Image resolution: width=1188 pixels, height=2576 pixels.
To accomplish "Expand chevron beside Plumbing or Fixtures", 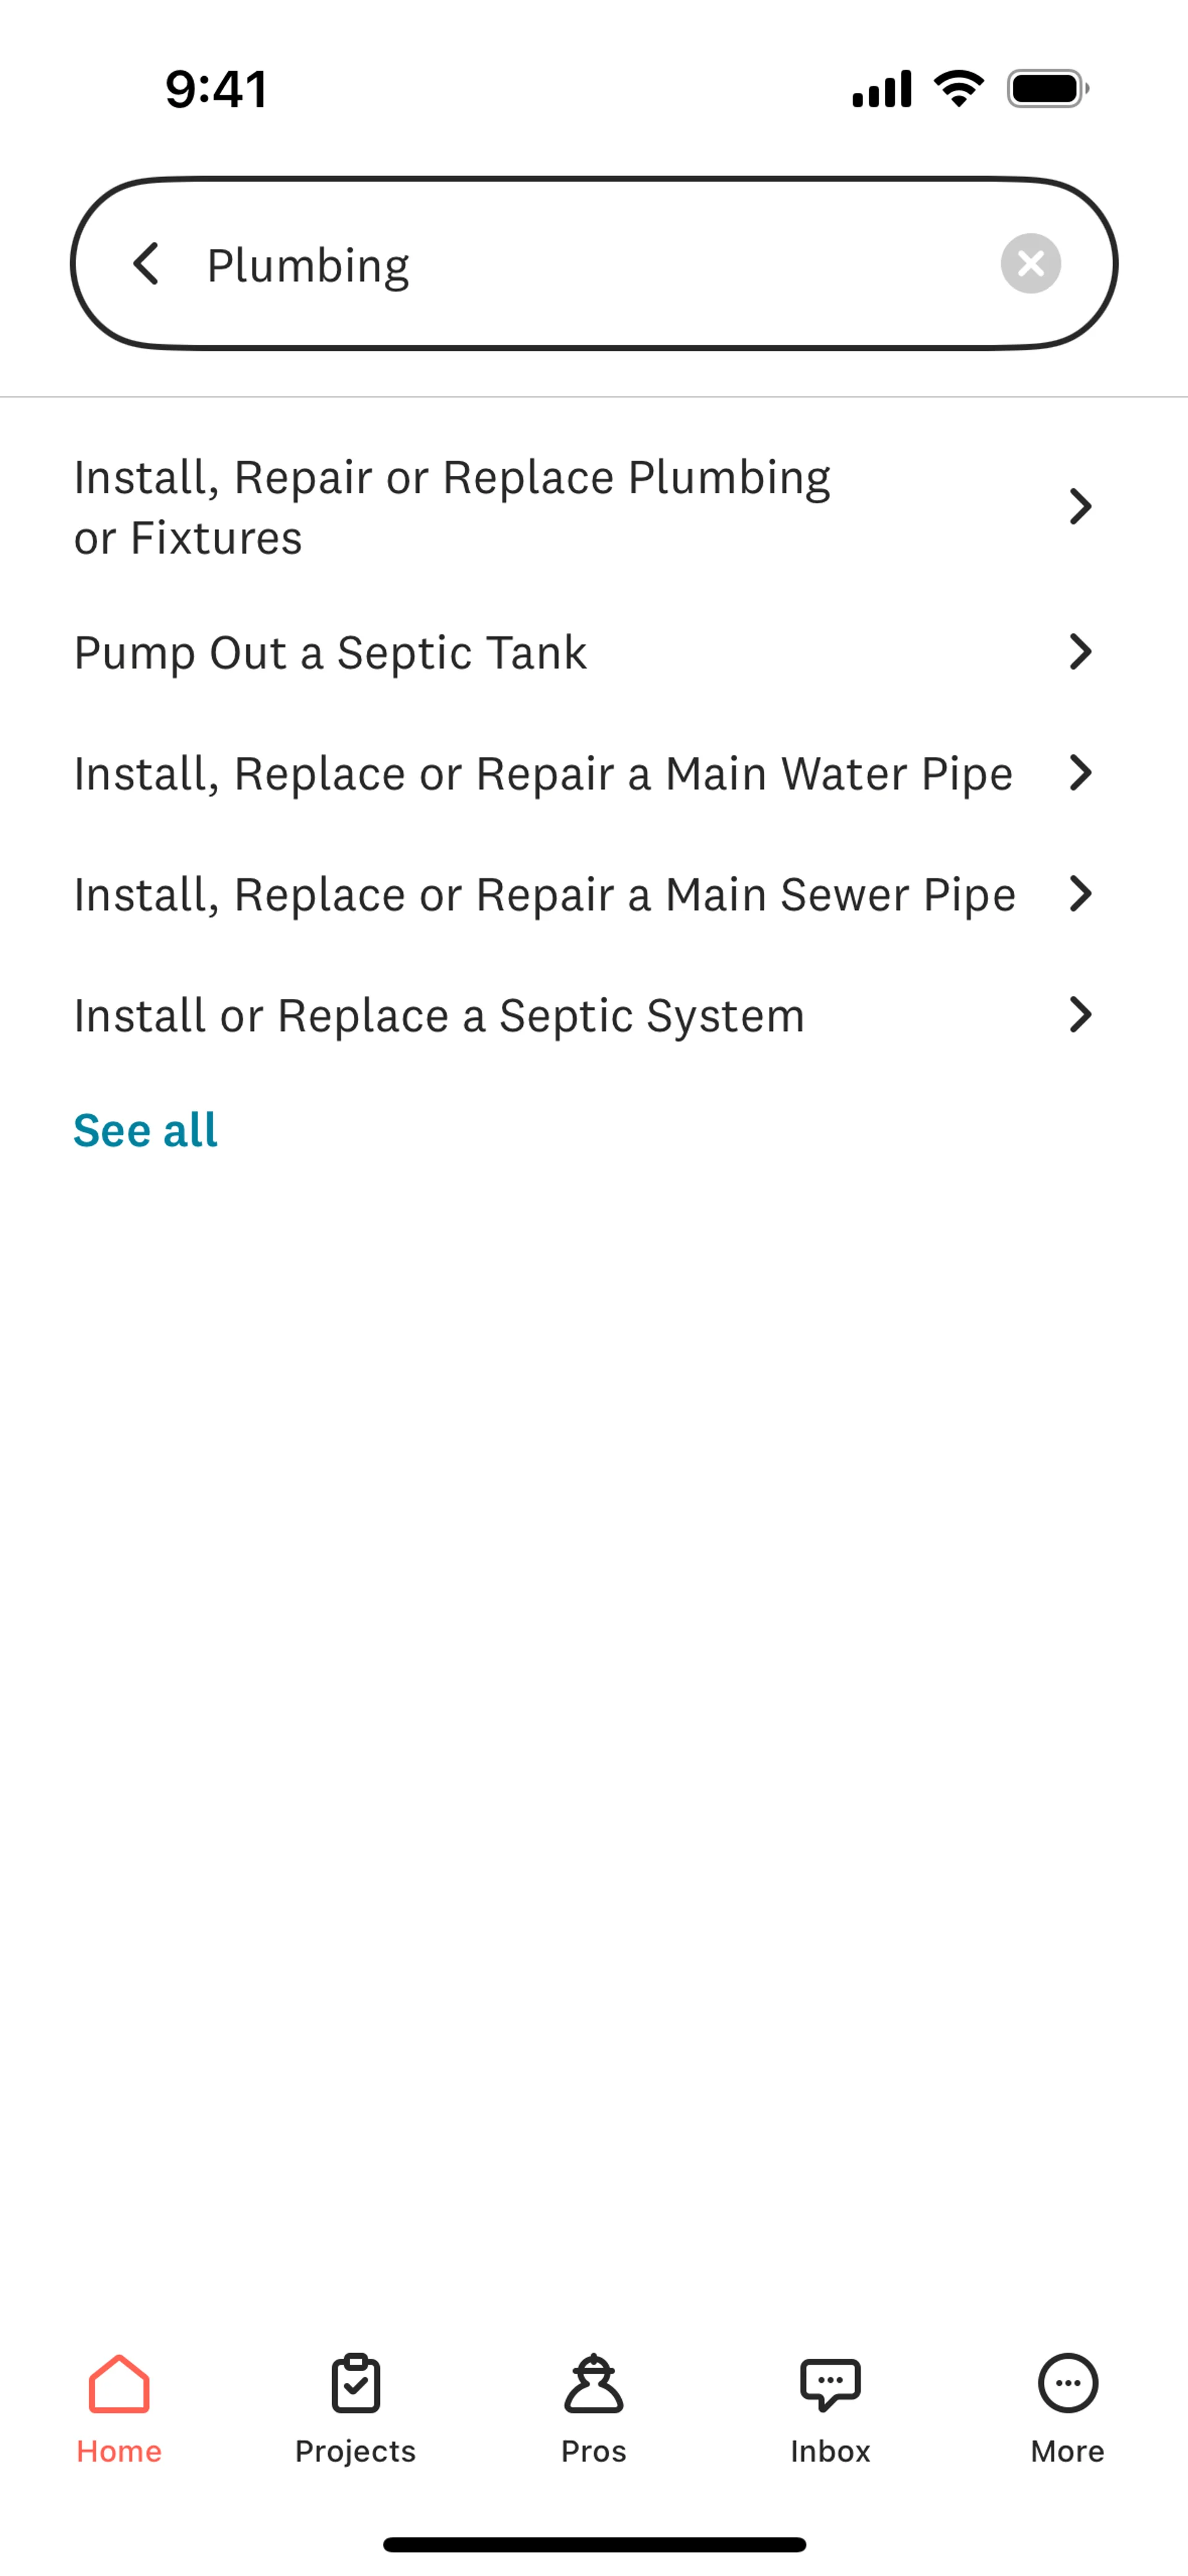I will (1080, 507).
